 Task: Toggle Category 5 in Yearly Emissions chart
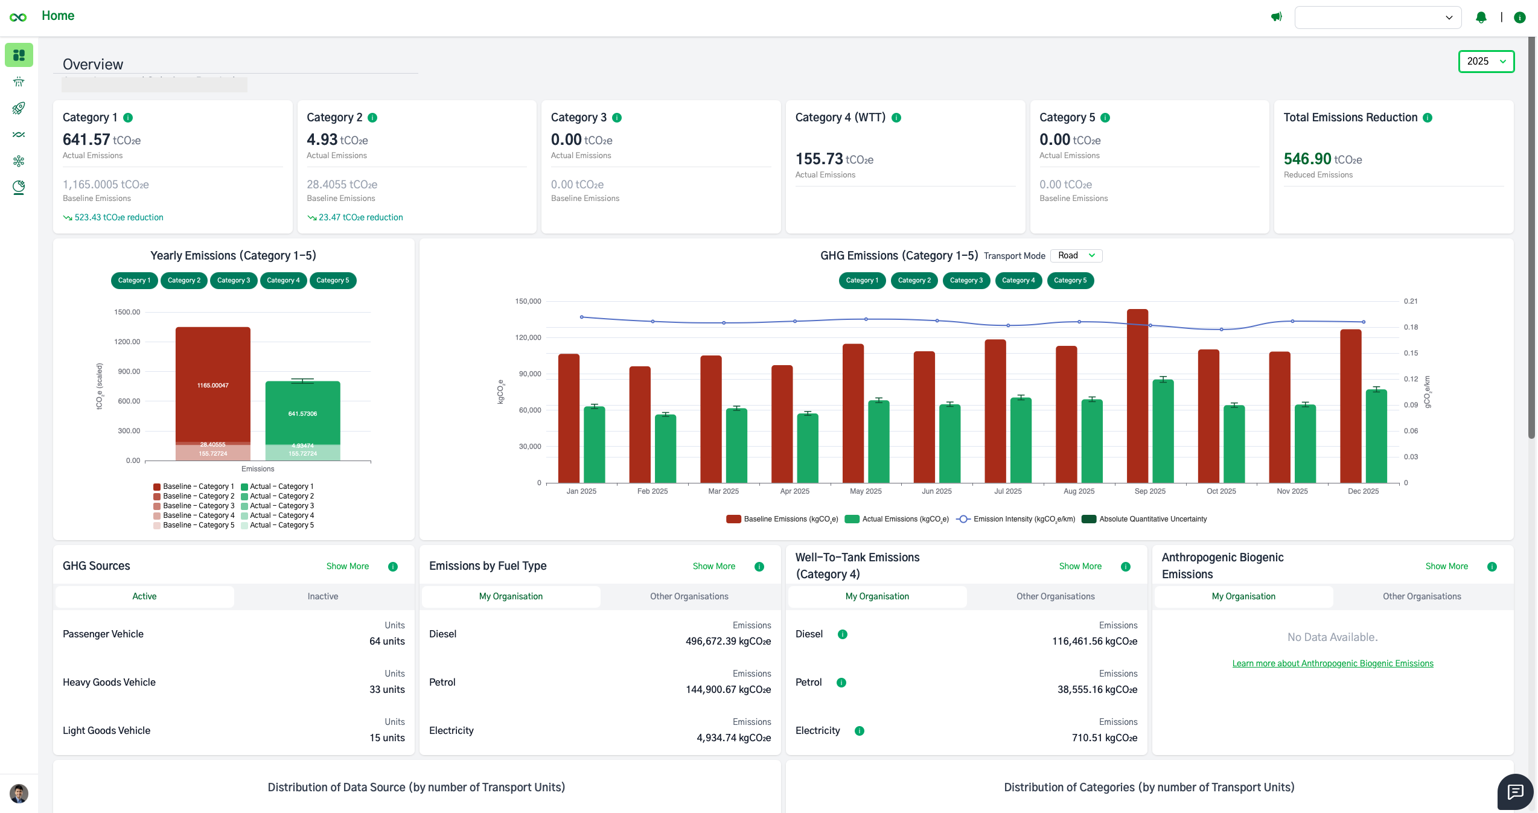click(x=333, y=281)
